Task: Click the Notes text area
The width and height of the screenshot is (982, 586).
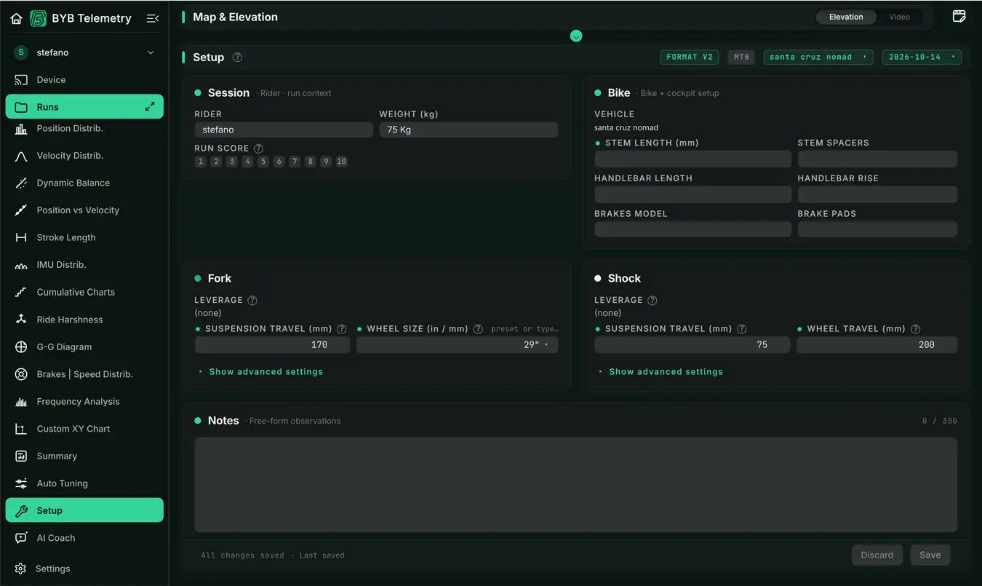Action: click(x=576, y=485)
